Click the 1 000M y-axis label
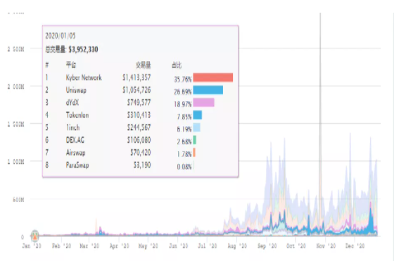This screenshot has height=261, width=394. [x=15, y=162]
